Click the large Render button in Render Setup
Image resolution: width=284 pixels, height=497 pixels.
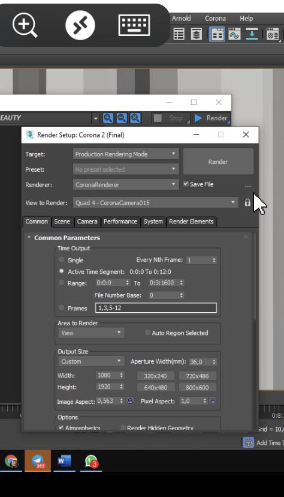(218, 161)
